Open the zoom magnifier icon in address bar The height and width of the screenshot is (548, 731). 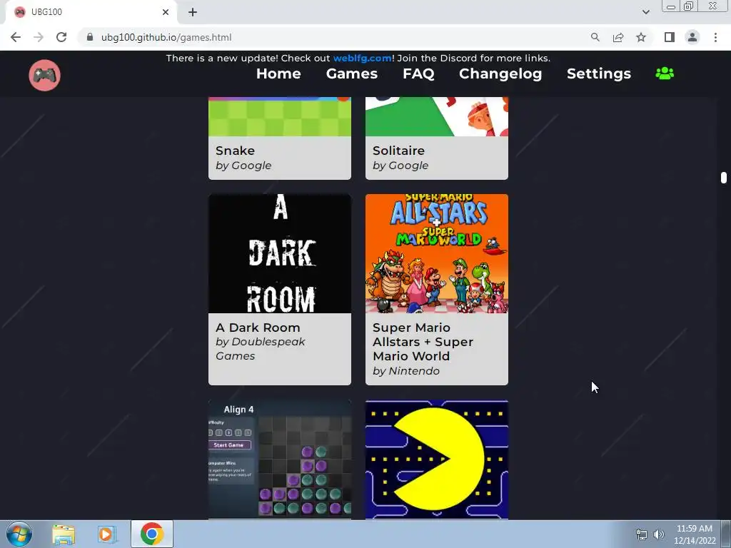[x=595, y=37]
